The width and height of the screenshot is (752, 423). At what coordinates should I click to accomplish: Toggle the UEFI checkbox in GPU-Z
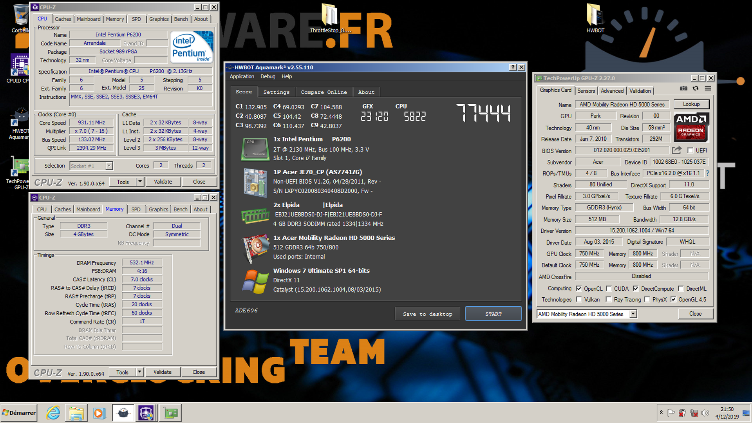690,150
